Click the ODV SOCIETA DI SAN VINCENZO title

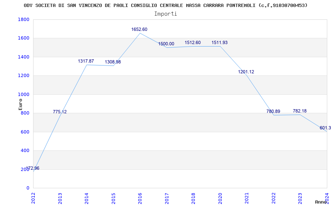pos(165,5)
